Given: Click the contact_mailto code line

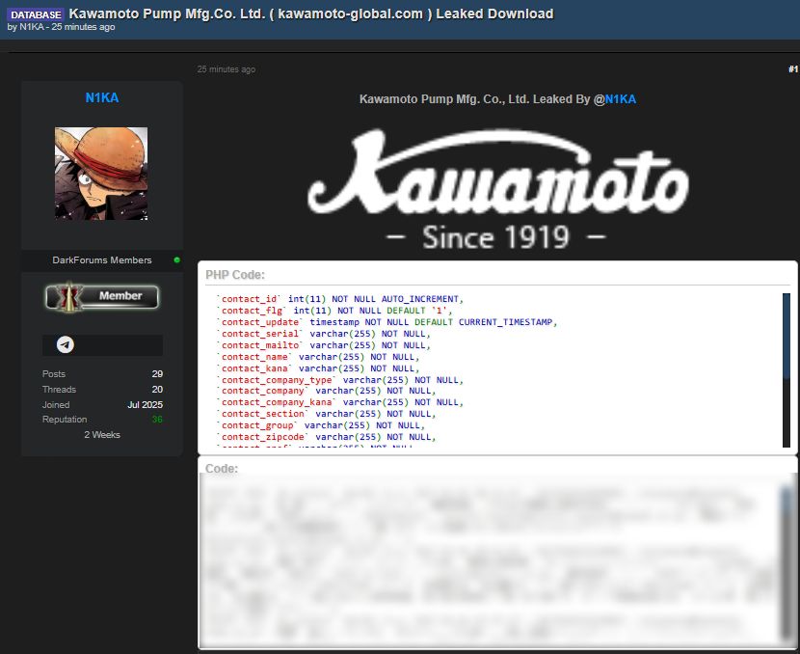Looking at the screenshot, I should click(324, 345).
